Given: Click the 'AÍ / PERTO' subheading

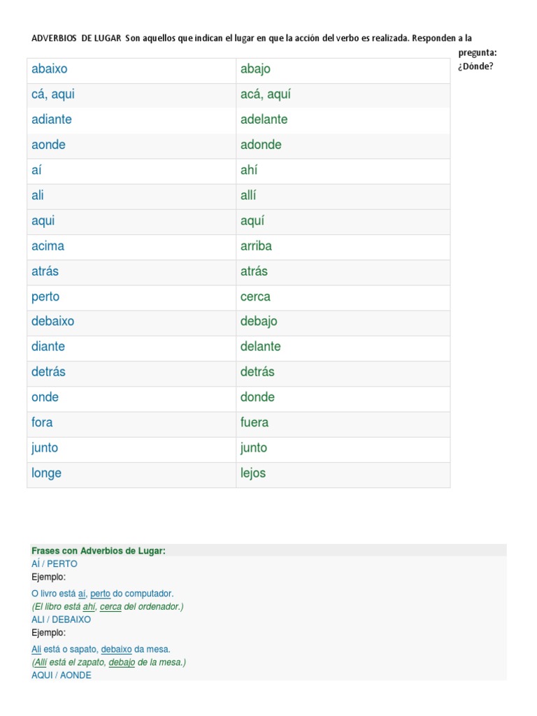Looking at the screenshot, I should point(55,564).
